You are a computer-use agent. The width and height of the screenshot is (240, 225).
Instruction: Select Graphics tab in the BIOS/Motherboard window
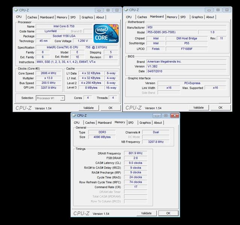point(197,17)
